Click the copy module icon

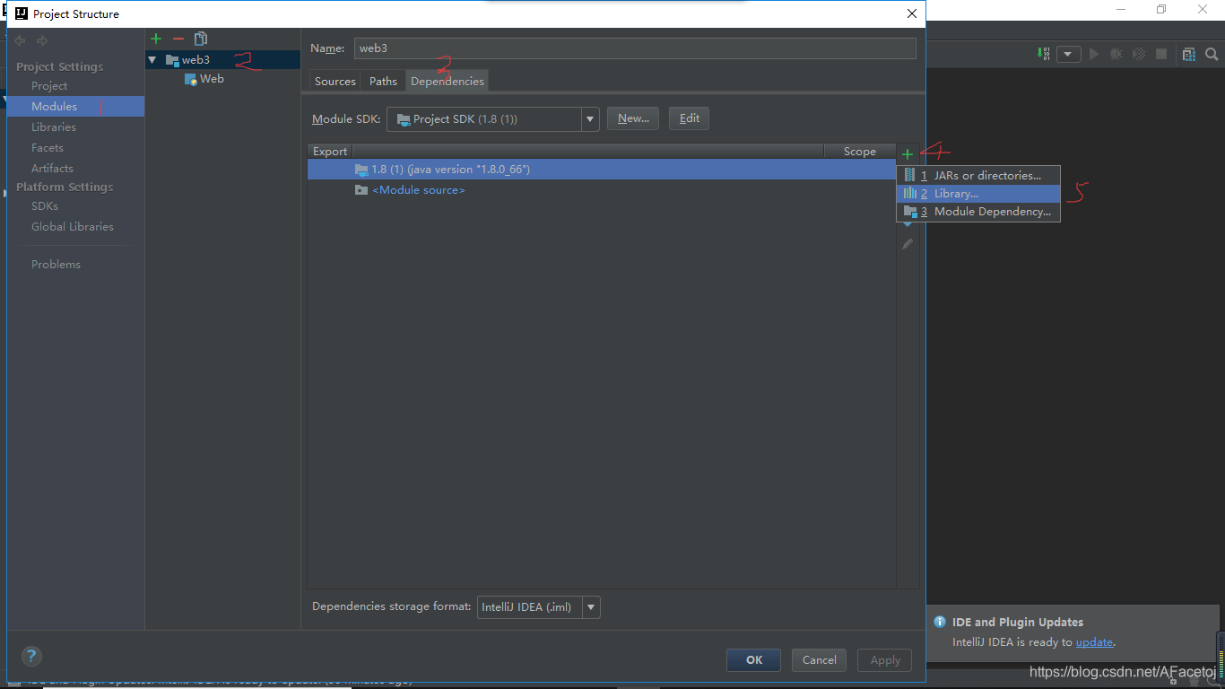201,39
